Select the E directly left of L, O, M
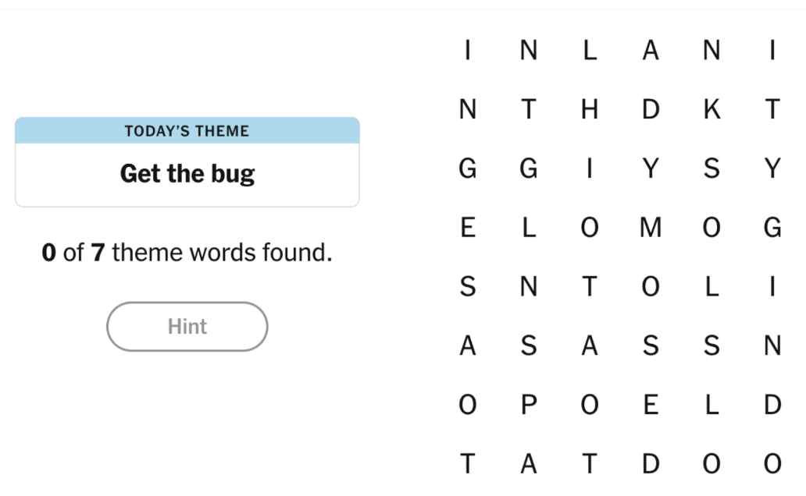This screenshot has width=806, height=496. [468, 228]
